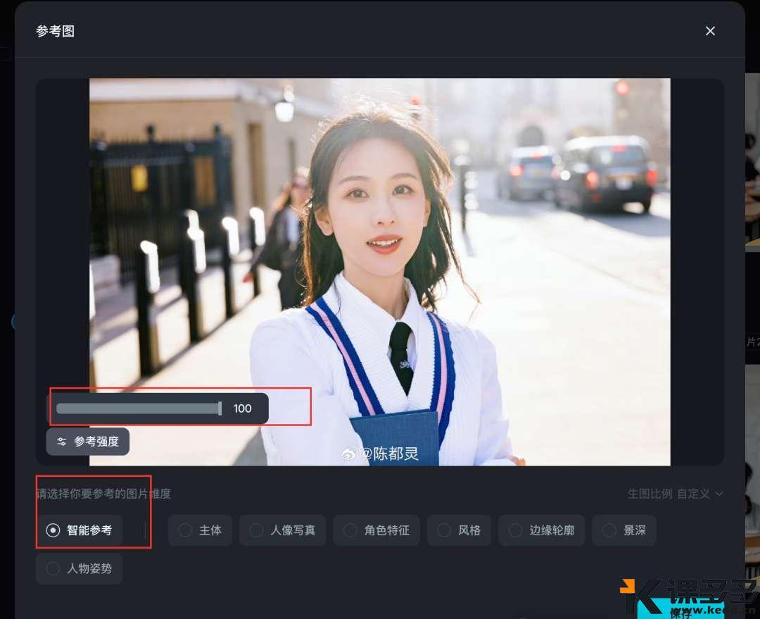Click the 参考图 dialog title
The width and height of the screenshot is (760, 619).
[55, 31]
